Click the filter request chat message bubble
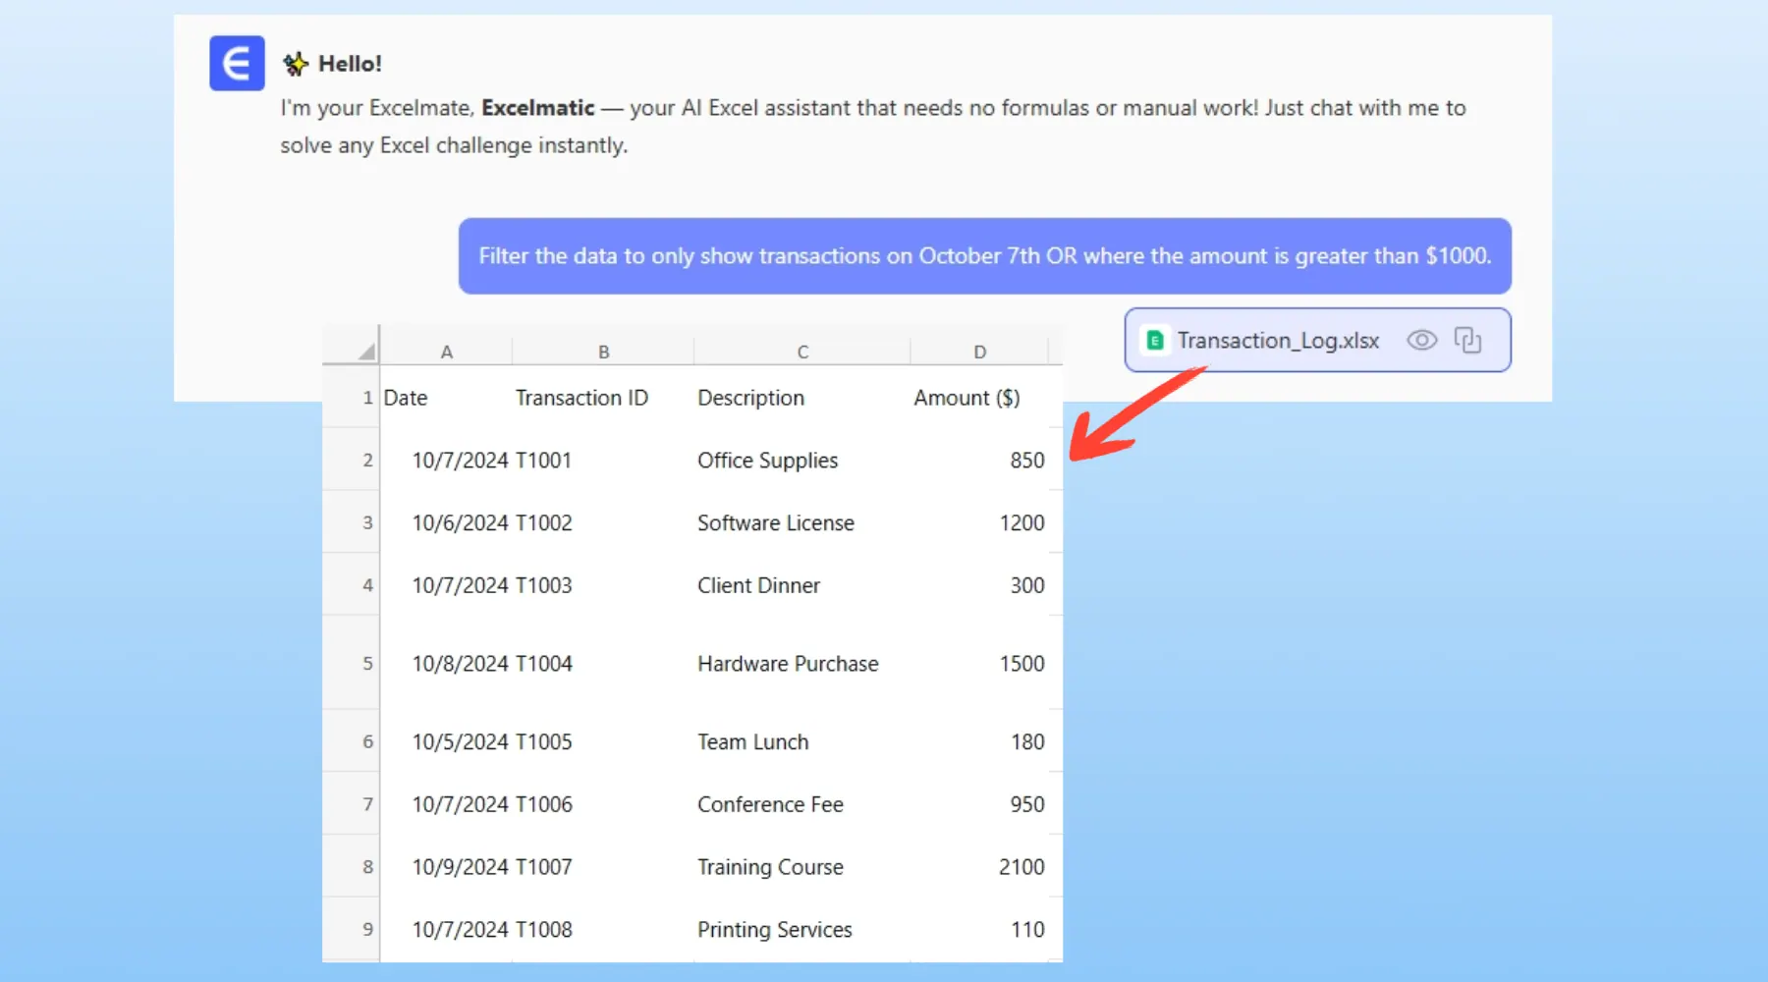 984,256
